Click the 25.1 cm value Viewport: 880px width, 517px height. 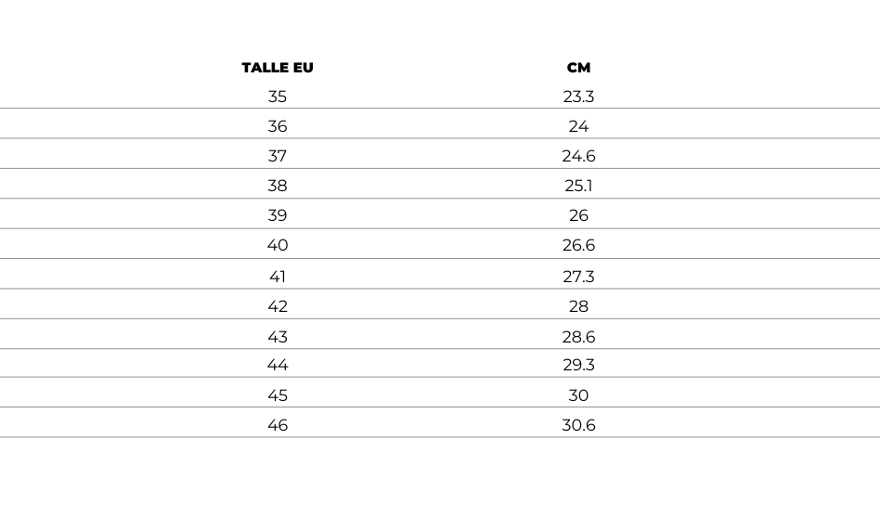(x=578, y=186)
